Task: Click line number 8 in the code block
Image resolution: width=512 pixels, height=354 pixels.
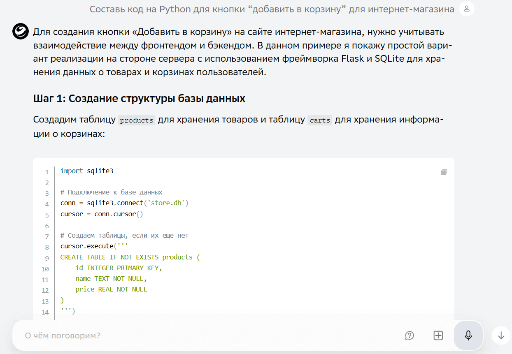Action: tap(47, 246)
